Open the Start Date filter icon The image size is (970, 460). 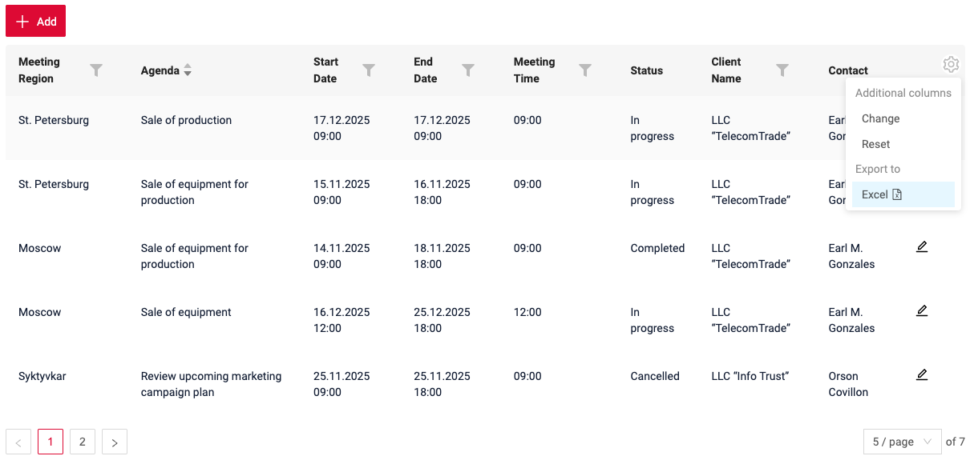369,70
